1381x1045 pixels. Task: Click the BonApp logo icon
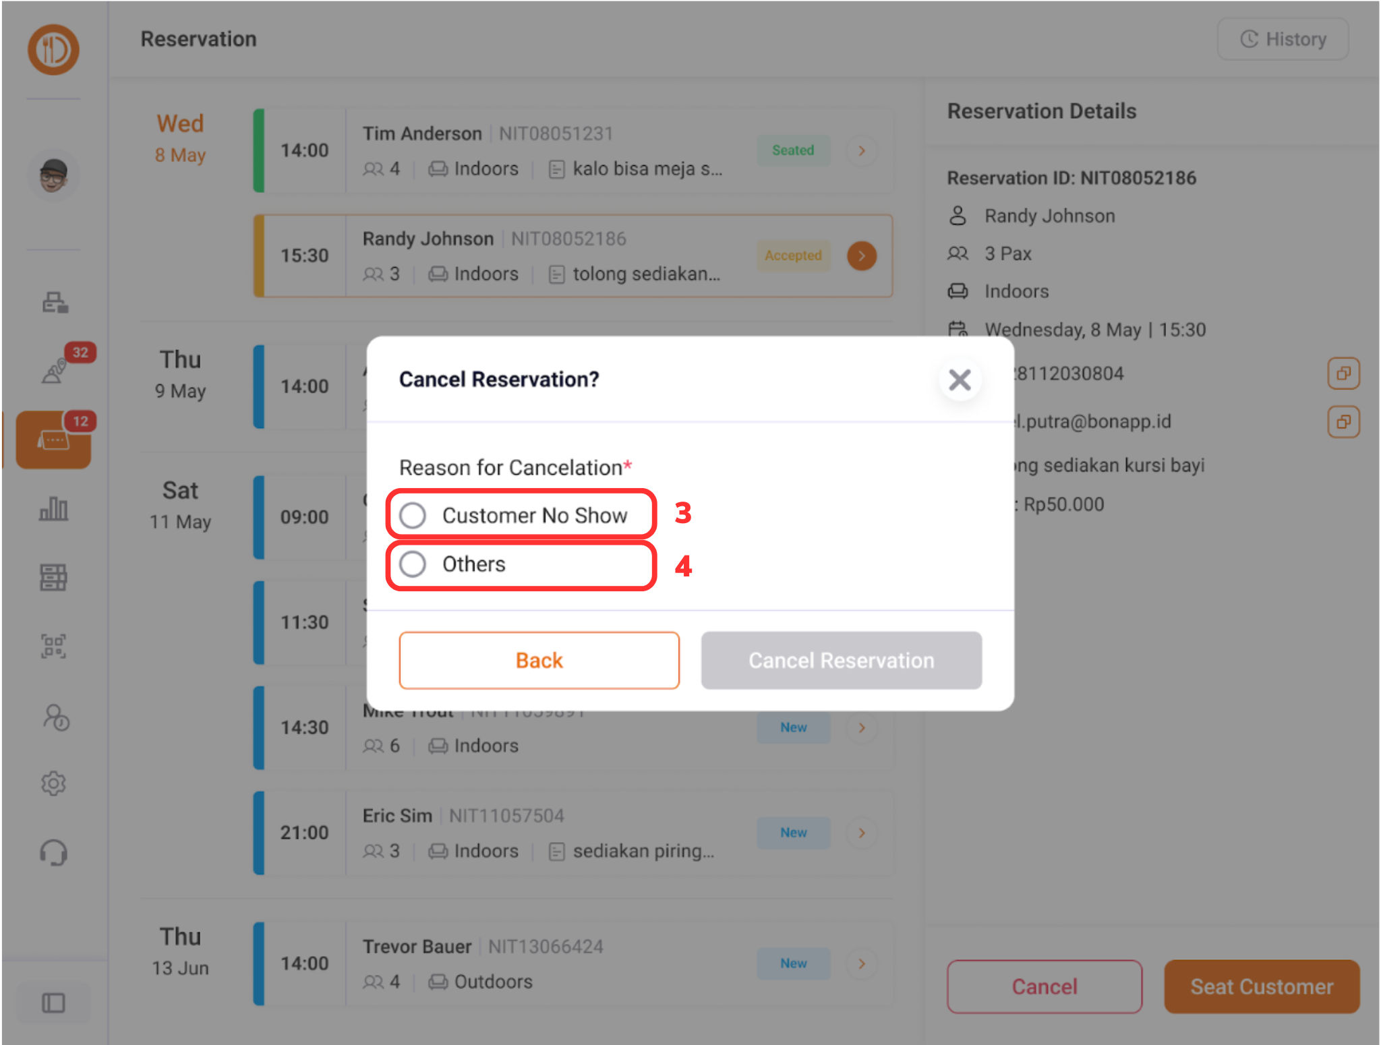coord(53,49)
